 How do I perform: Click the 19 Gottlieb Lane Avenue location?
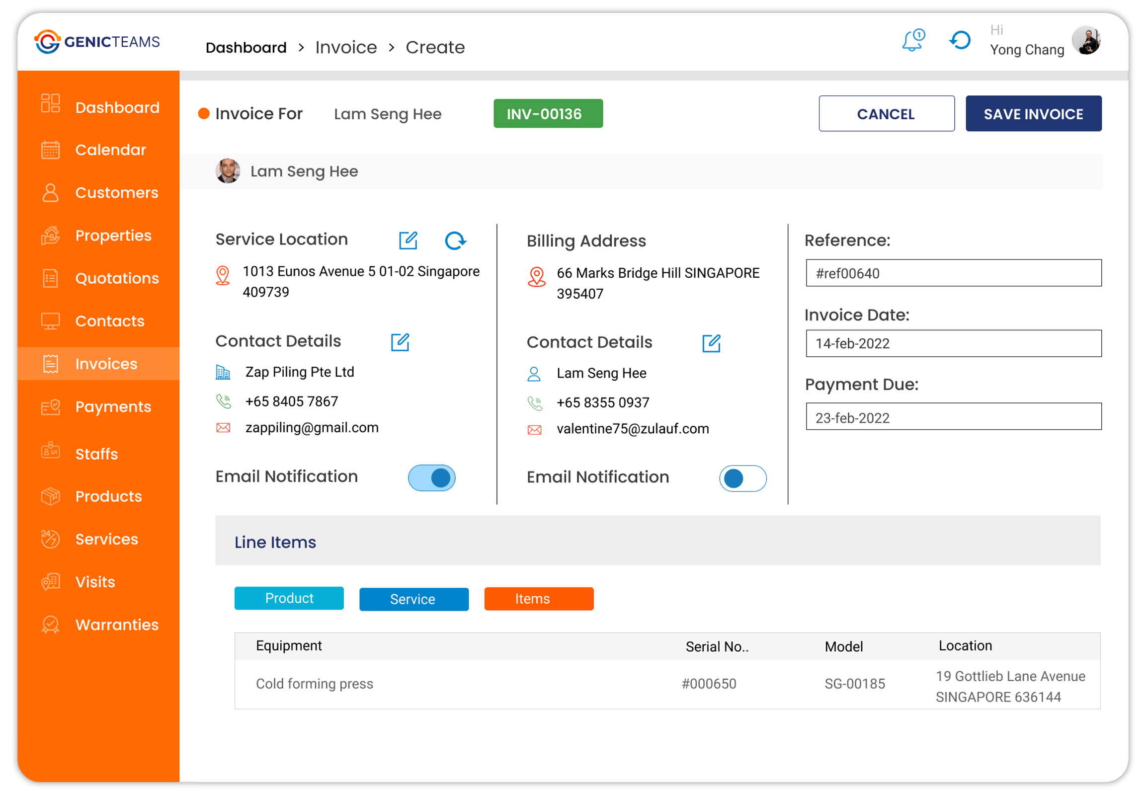[1010, 687]
